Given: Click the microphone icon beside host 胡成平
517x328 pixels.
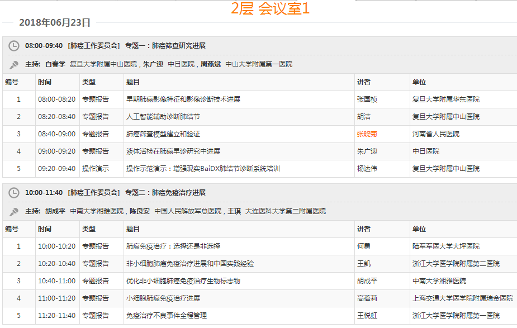Looking at the screenshot, I should coord(15,212).
